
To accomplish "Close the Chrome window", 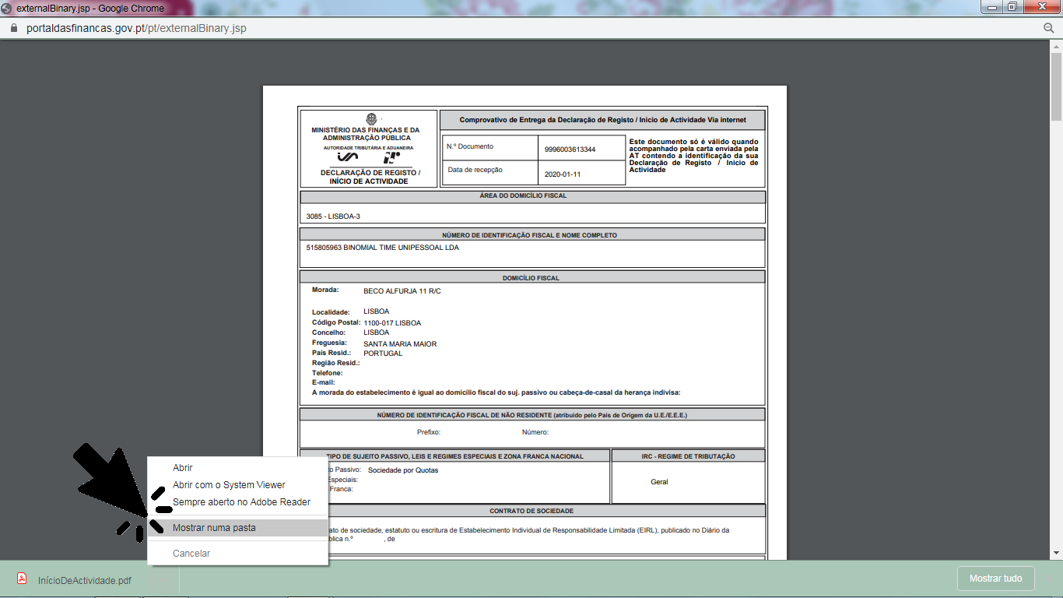I will (x=1040, y=7).
